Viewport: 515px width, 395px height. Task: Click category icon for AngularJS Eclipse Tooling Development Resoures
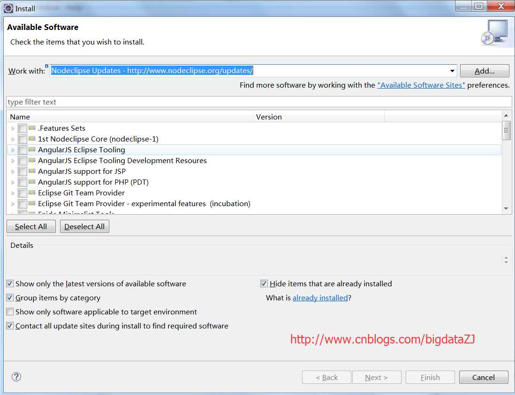(x=32, y=160)
